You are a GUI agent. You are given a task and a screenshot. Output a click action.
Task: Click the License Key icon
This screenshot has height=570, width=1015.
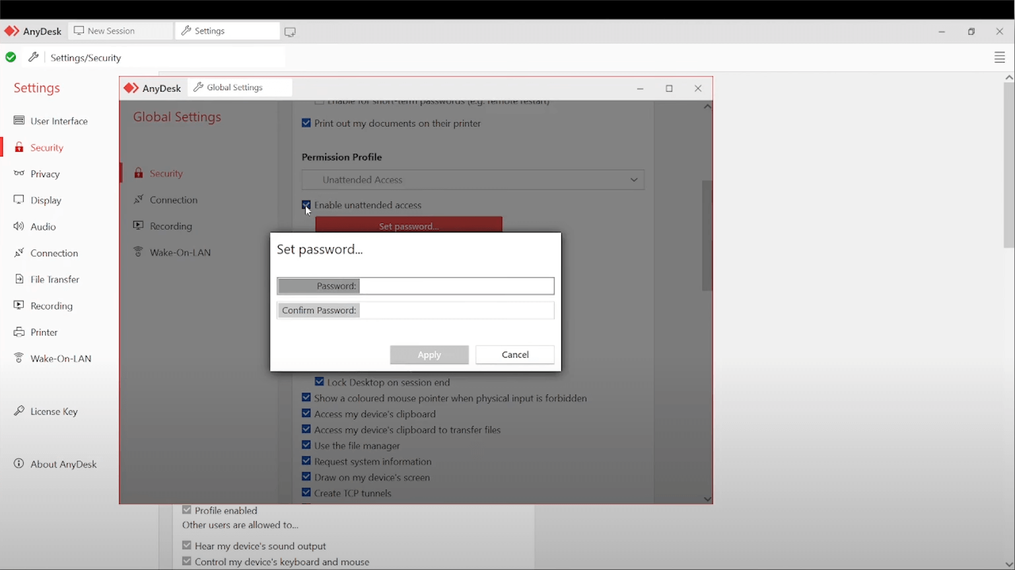[x=19, y=411]
